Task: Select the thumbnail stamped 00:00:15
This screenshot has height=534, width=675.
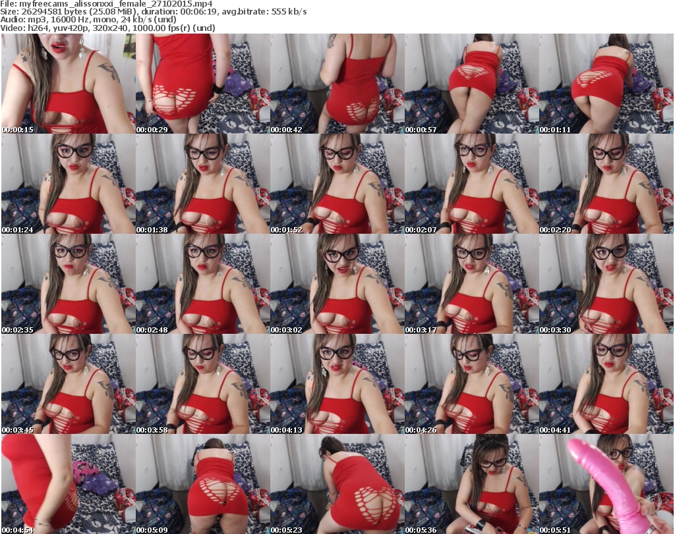Action: [69, 84]
